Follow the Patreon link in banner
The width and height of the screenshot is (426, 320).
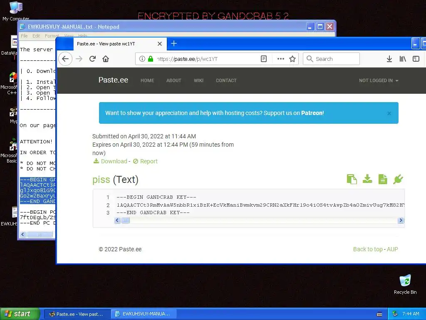click(x=312, y=113)
